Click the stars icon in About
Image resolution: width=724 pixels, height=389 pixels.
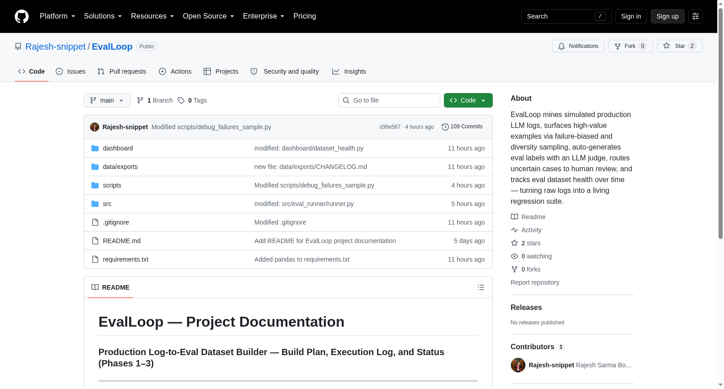(x=514, y=243)
